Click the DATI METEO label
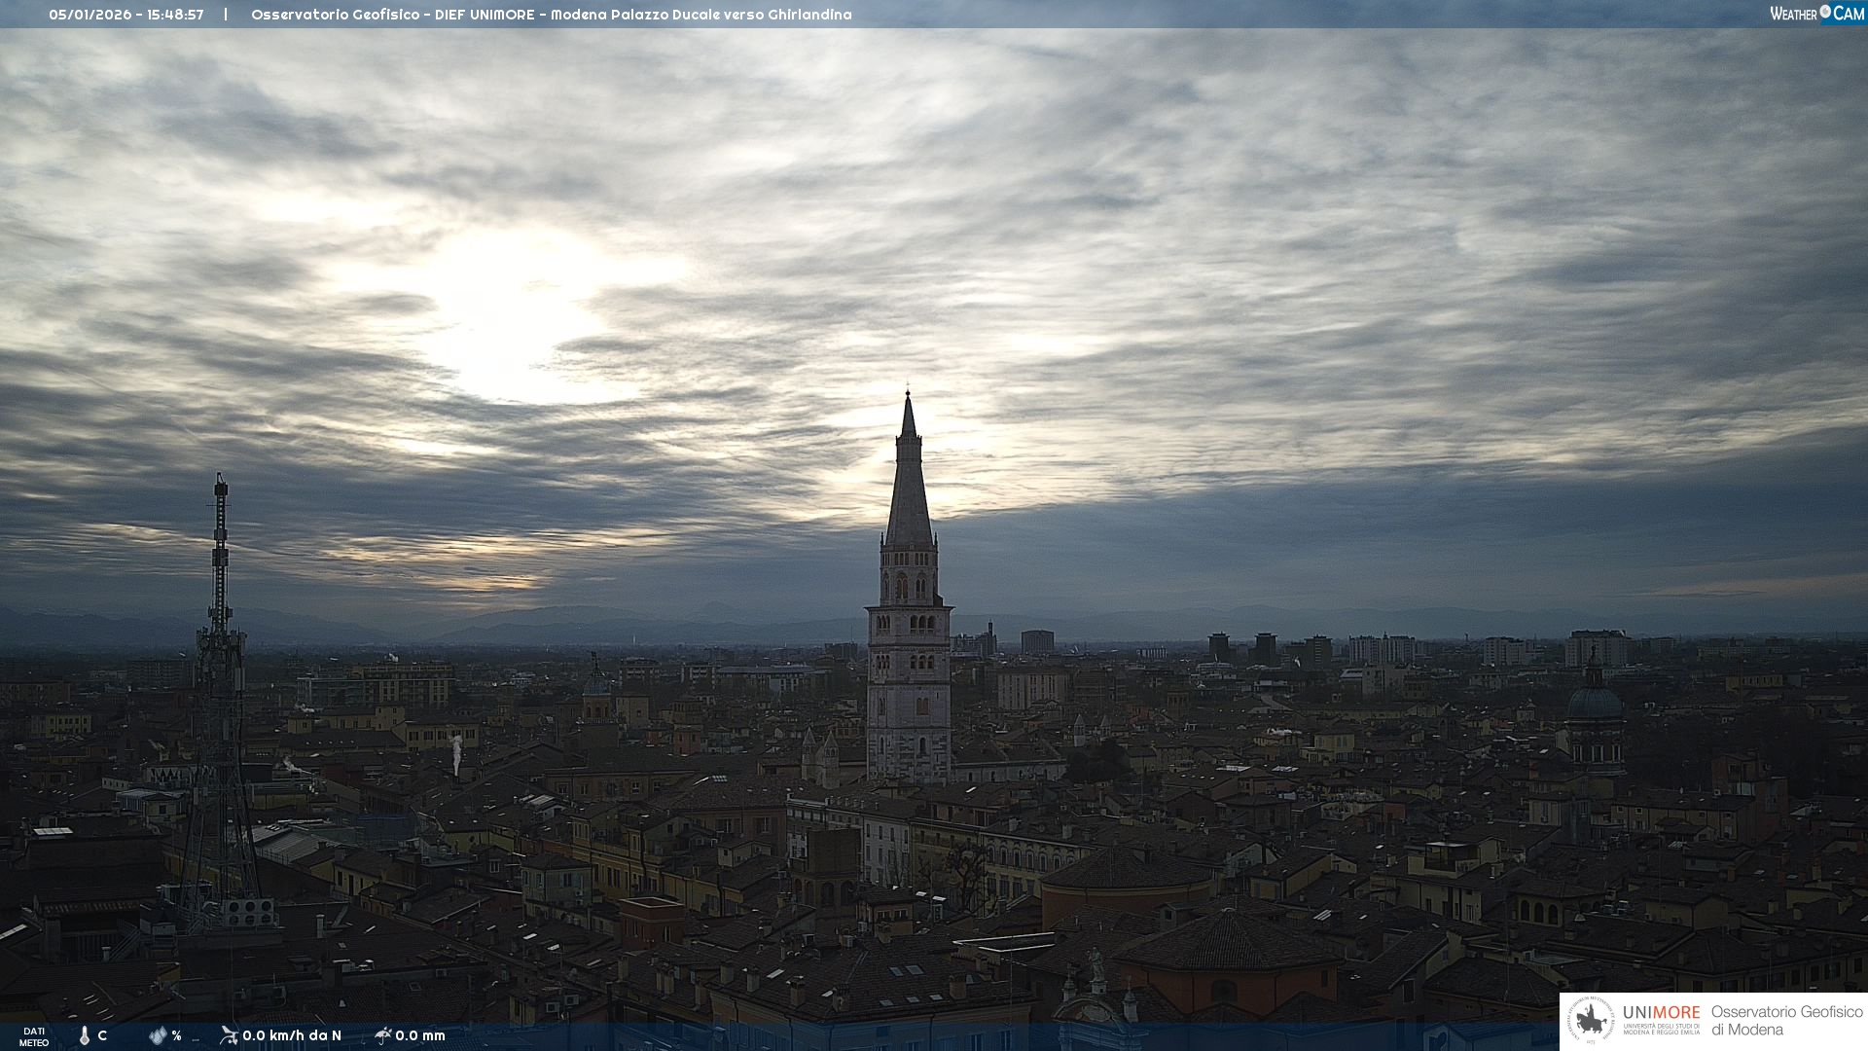The height and width of the screenshot is (1051, 1868). 34,1036
